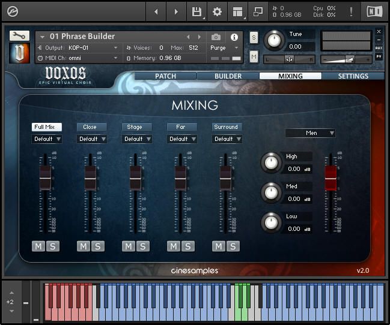The image size is (390, 325).
Task: Open instrument dropdown arrow next to 01 Phrase Builder
Action: [42, 37]
